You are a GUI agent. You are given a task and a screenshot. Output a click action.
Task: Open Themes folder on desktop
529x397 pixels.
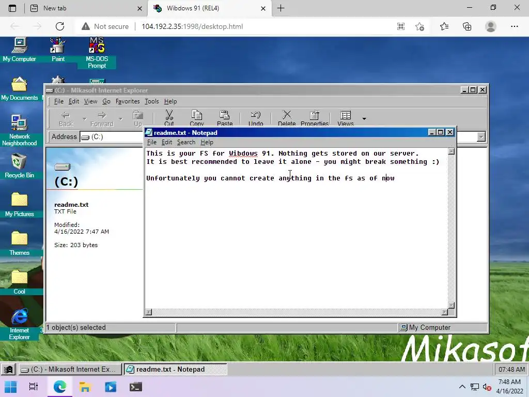[19, 243]
